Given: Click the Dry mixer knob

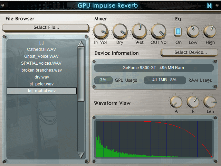Looking at the screenshot, I should point(120,31).
